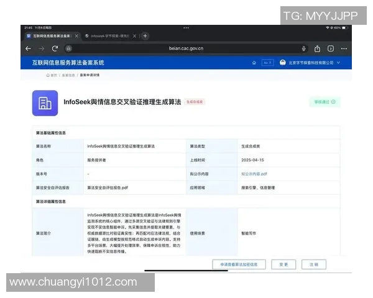This screenshot has width=373, height=298.
Task: Go to 备案信息 in the breadcrumb
Action: pos(68,75)
